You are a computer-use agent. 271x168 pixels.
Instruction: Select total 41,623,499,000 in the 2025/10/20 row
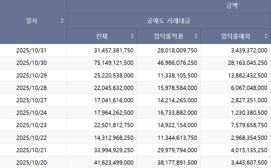[x=113, y=162]
